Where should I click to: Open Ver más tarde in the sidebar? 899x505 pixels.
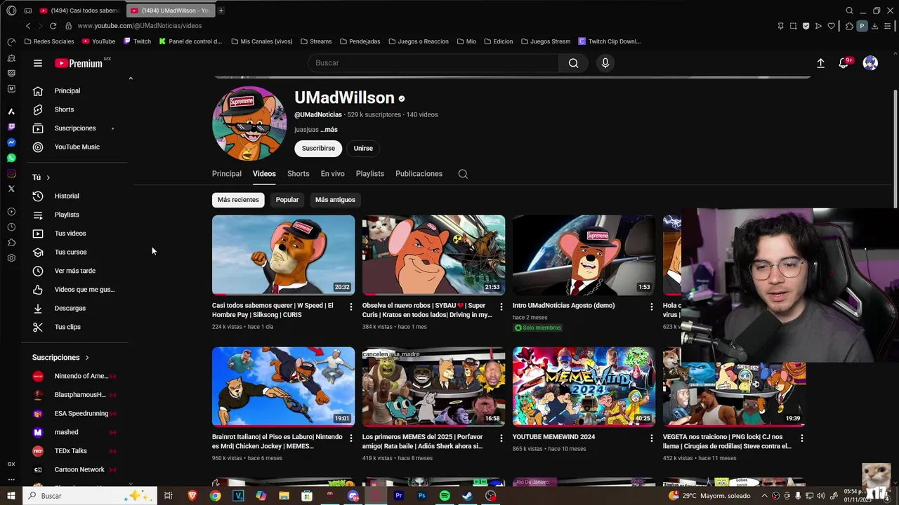74,271
